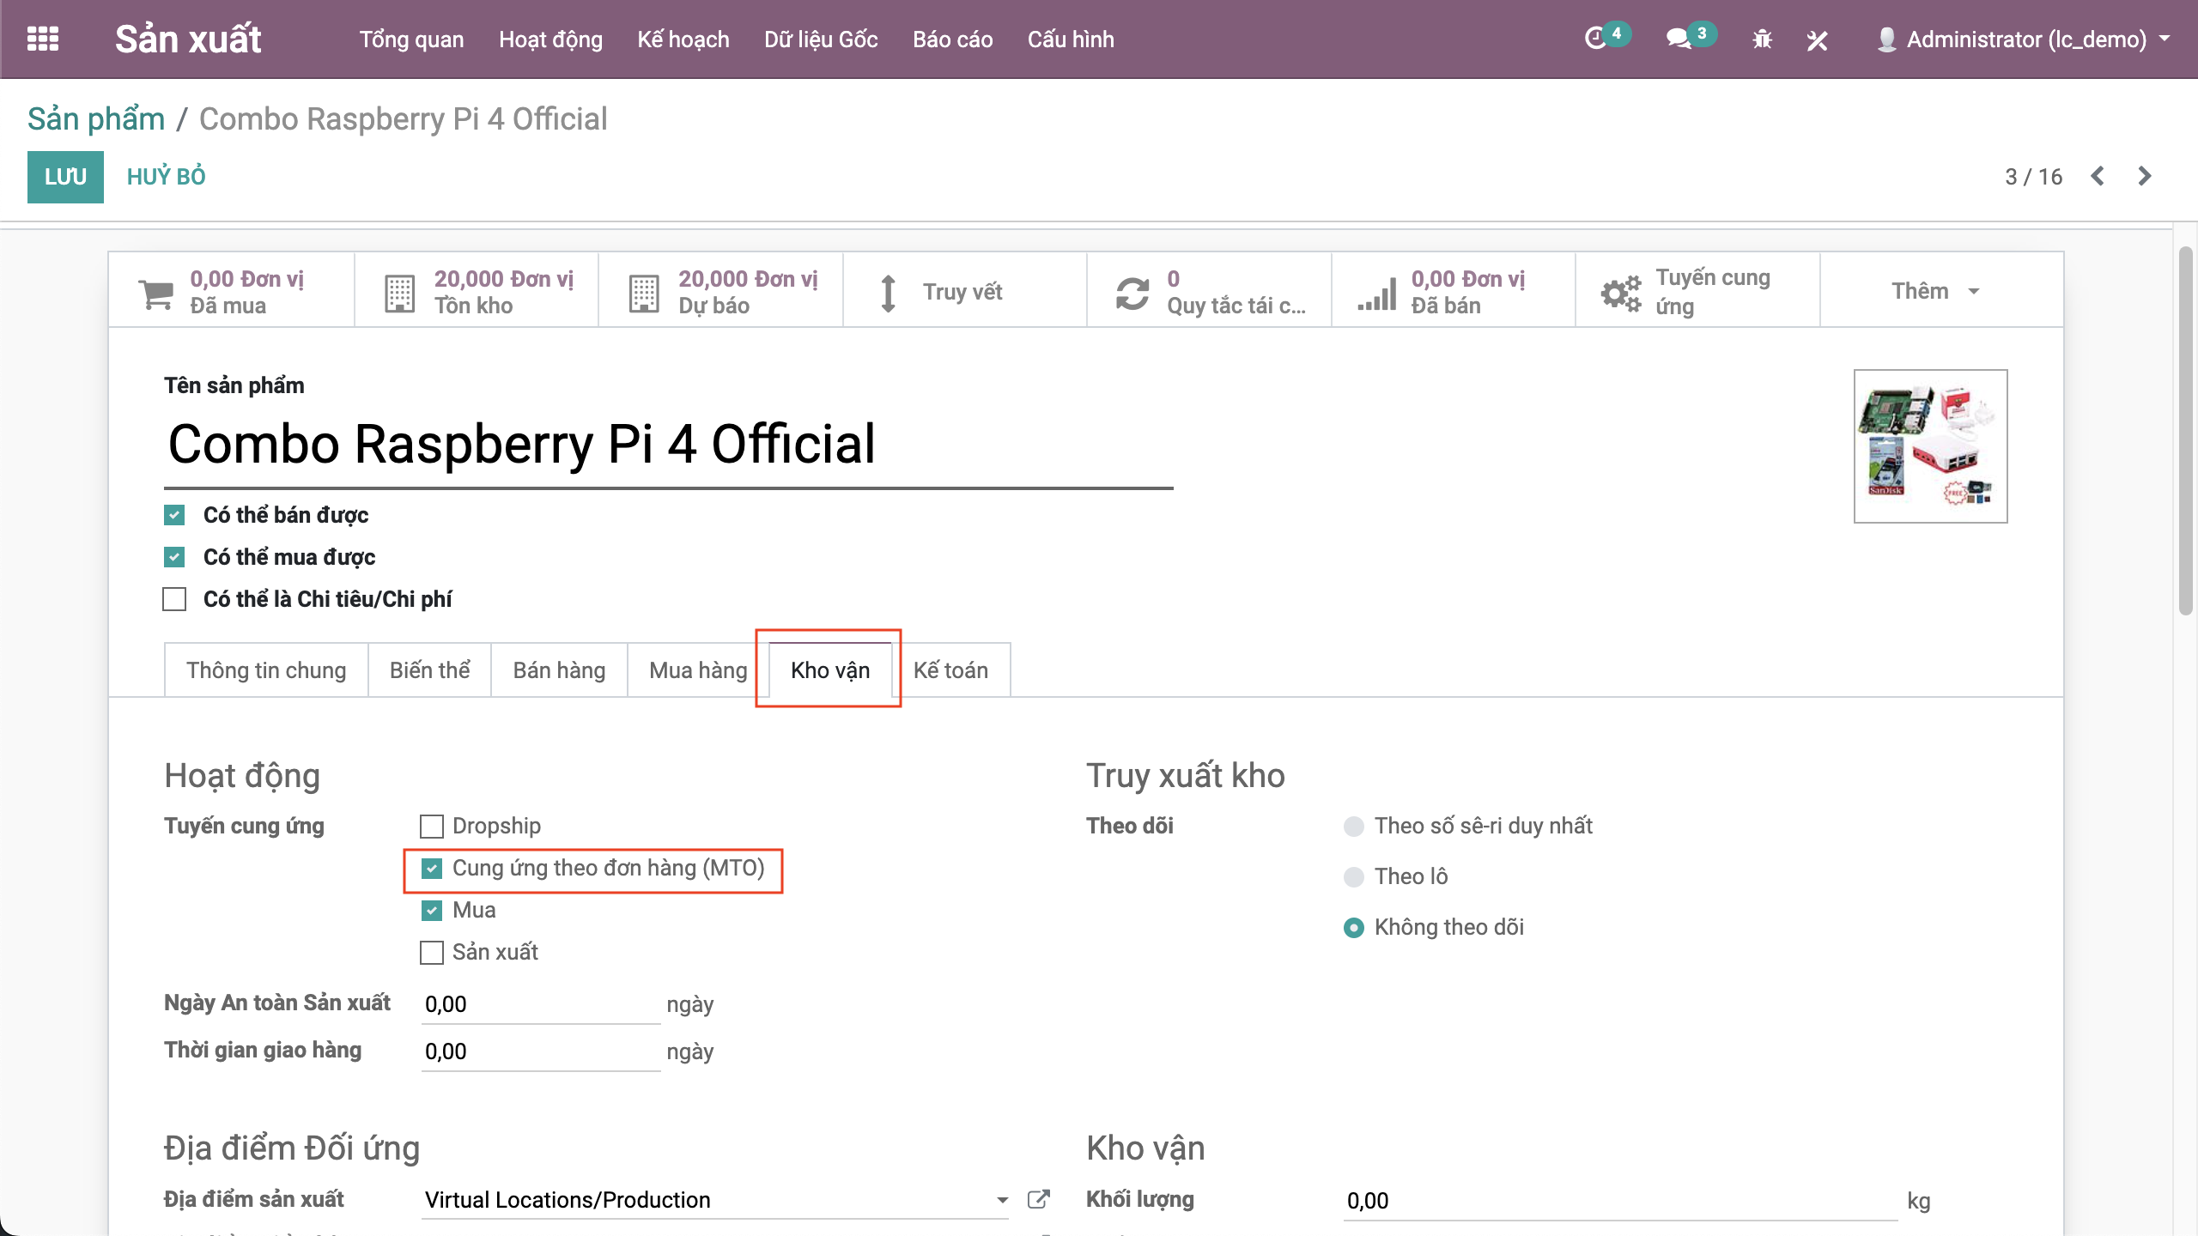Screen dimensions: 2198x1236
Task: Switch to the Kế toán tab
Action: 950,670
